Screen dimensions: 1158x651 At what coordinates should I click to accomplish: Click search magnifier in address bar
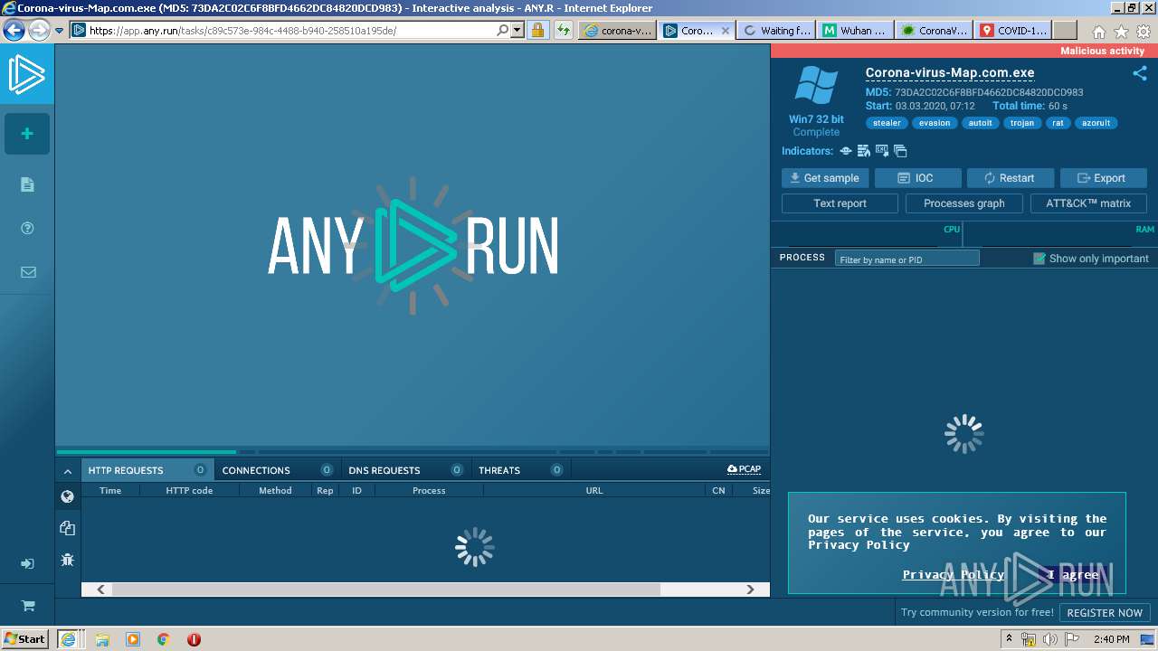click(x=503, y=30)
